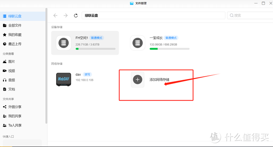Screen dimensions: 273x147
Task: Select 绿联云盘 in the sidebar
Action: (x=23, y=16)
